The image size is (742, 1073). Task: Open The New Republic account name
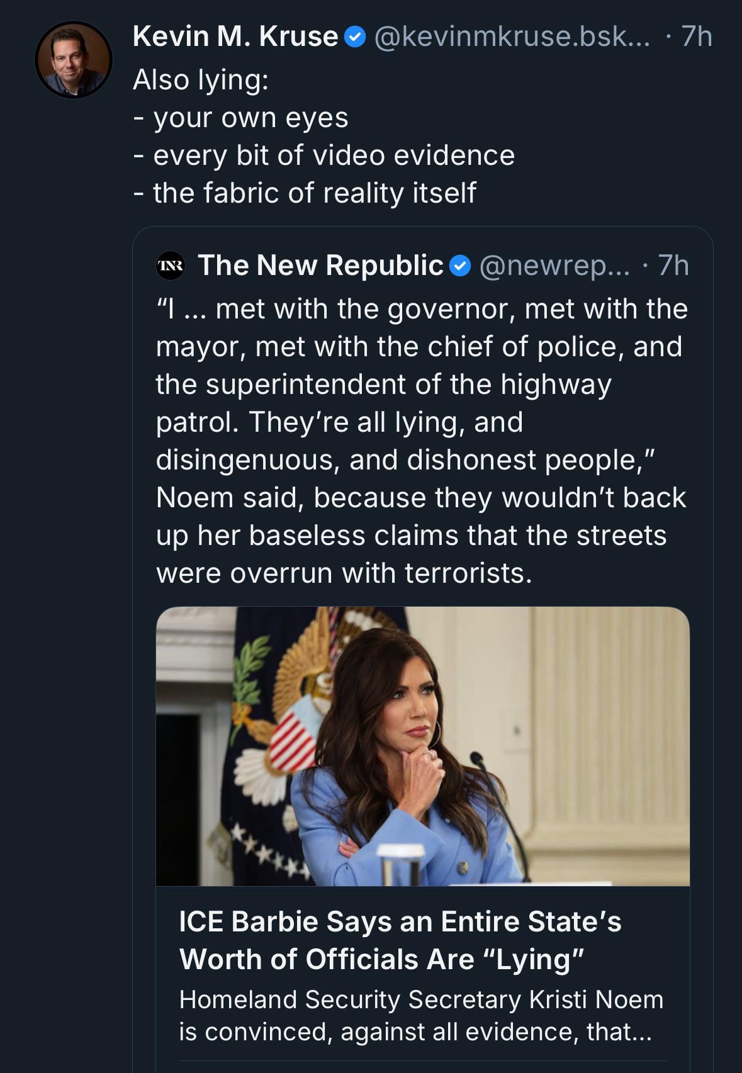pyautogui.click(x=320, y=266)
